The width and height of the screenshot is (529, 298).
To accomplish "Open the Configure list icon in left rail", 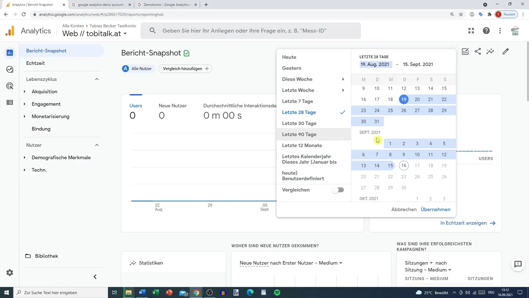I will pos(10,103).
